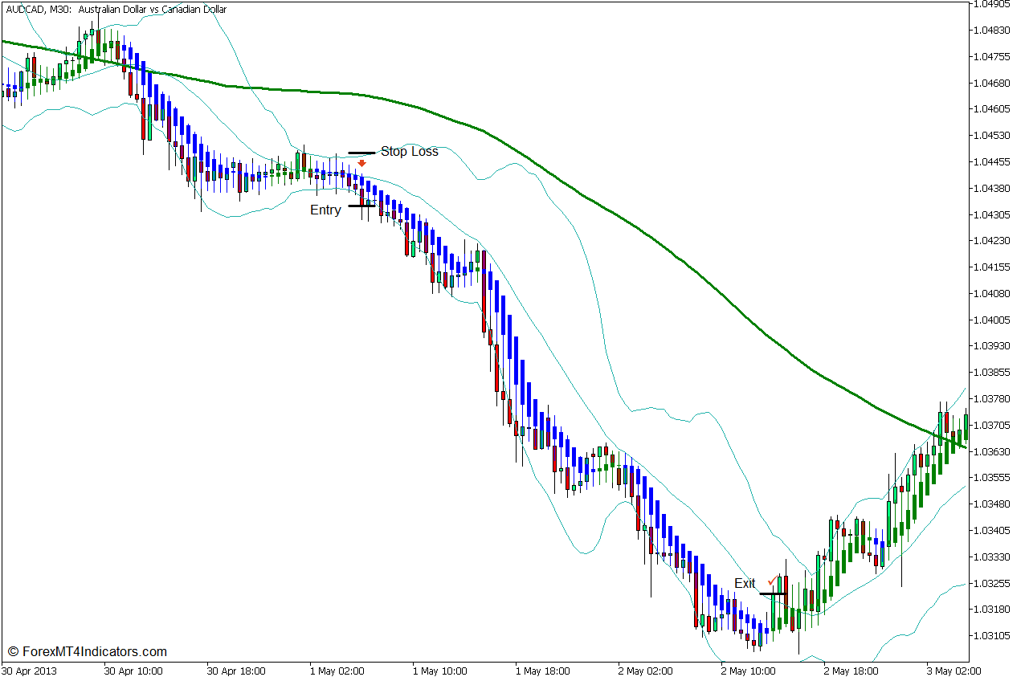The width and height of the screenshot is (1025, 681).
Task: Click the '30 Apr 2013' date label
Action: click(x=30, y=671)
